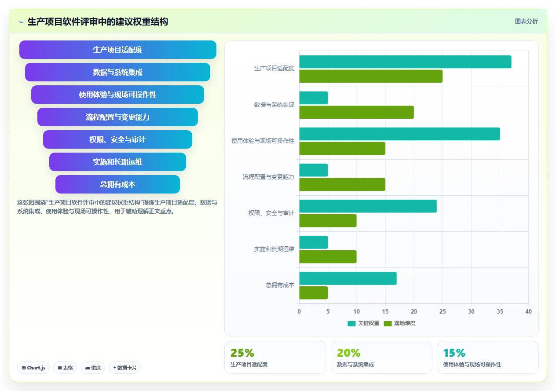
Task: Click x-axis tick value 0
Action: click(x=300, y=311)
